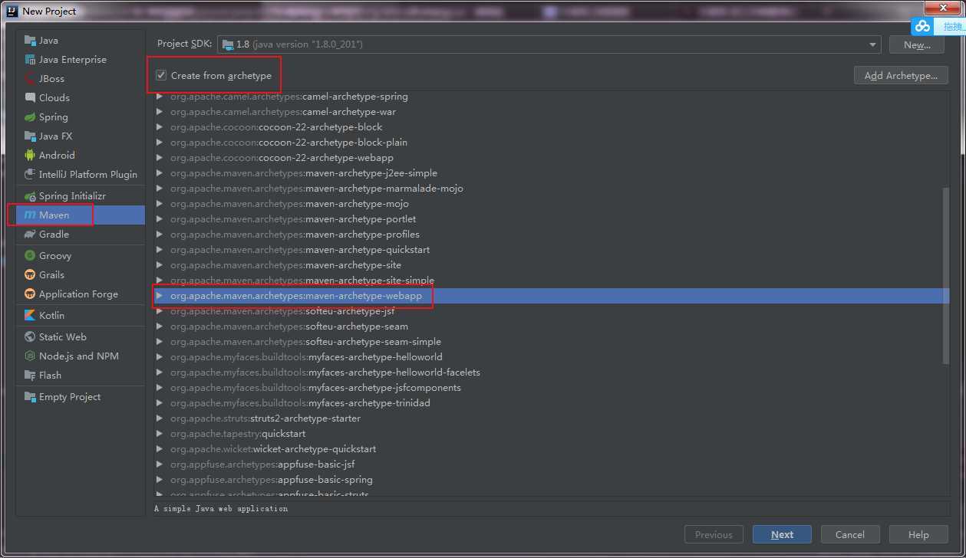Viewport: 966px width, 558px height.
Task: Select tapestry quickstart archetype
Action: coord(238,434)
